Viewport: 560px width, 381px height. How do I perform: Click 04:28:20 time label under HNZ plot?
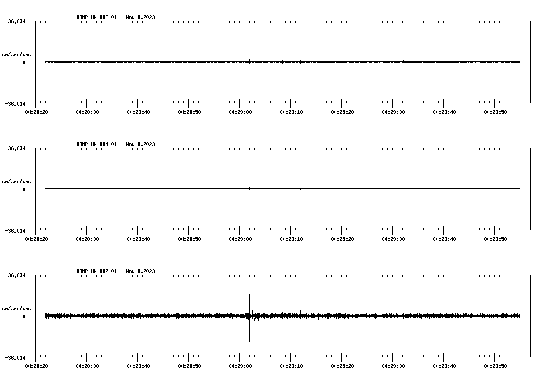(36, 366)
